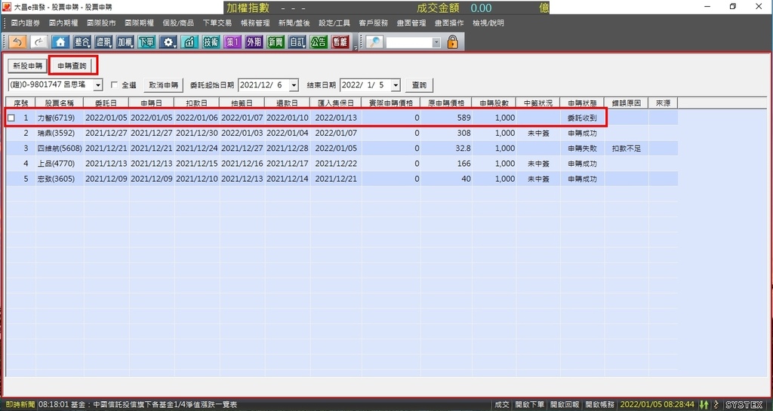This screenshot has width=773, height=411.
Task: Open the 國內期權 menu
Action: [x=63, y=23]
